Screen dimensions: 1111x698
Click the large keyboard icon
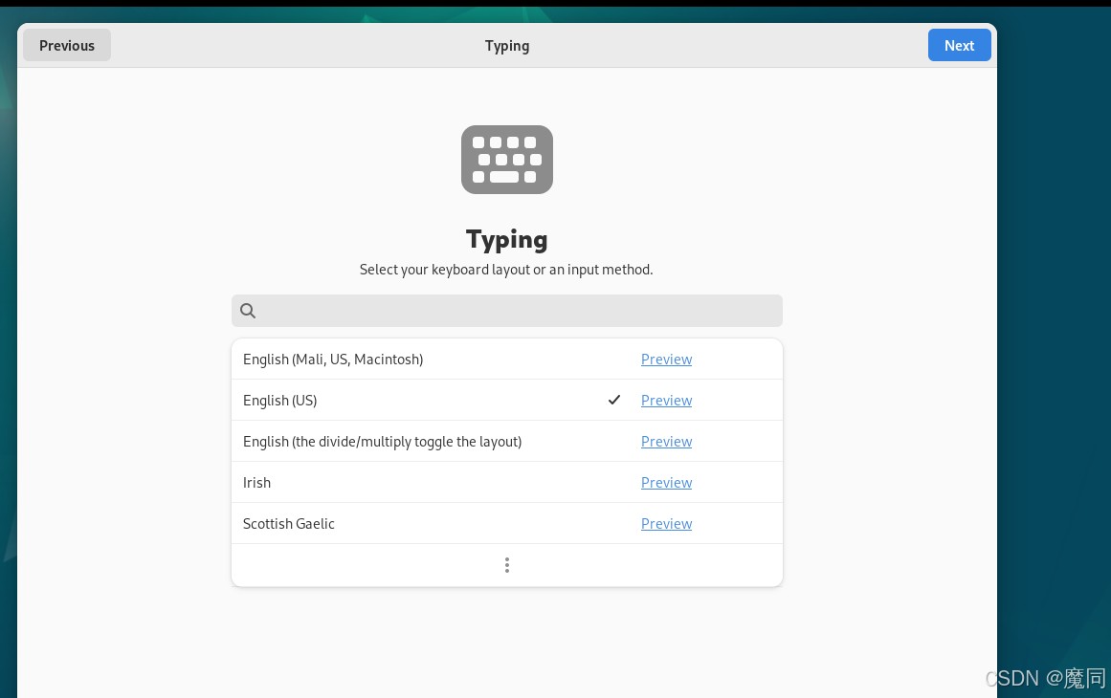(x=506, y=160)
